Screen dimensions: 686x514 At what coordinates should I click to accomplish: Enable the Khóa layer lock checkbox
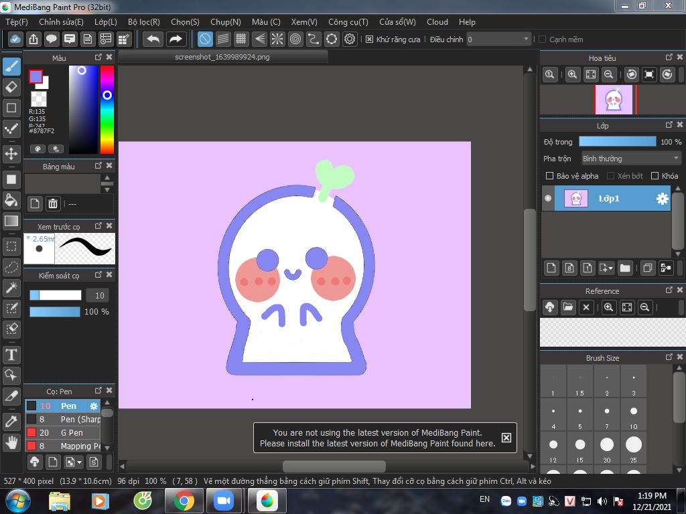[655, 176]
